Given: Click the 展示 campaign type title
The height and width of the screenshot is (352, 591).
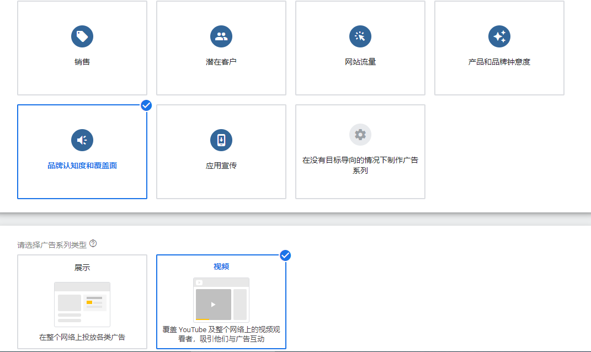Looking at the screenshot, I should pyautogui.click(x=82, y=268).
